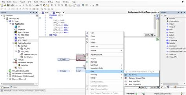The width and height of the screenshot is (186, 95).
Task: Collapse the MainTask node
Action: click(16, 46)
